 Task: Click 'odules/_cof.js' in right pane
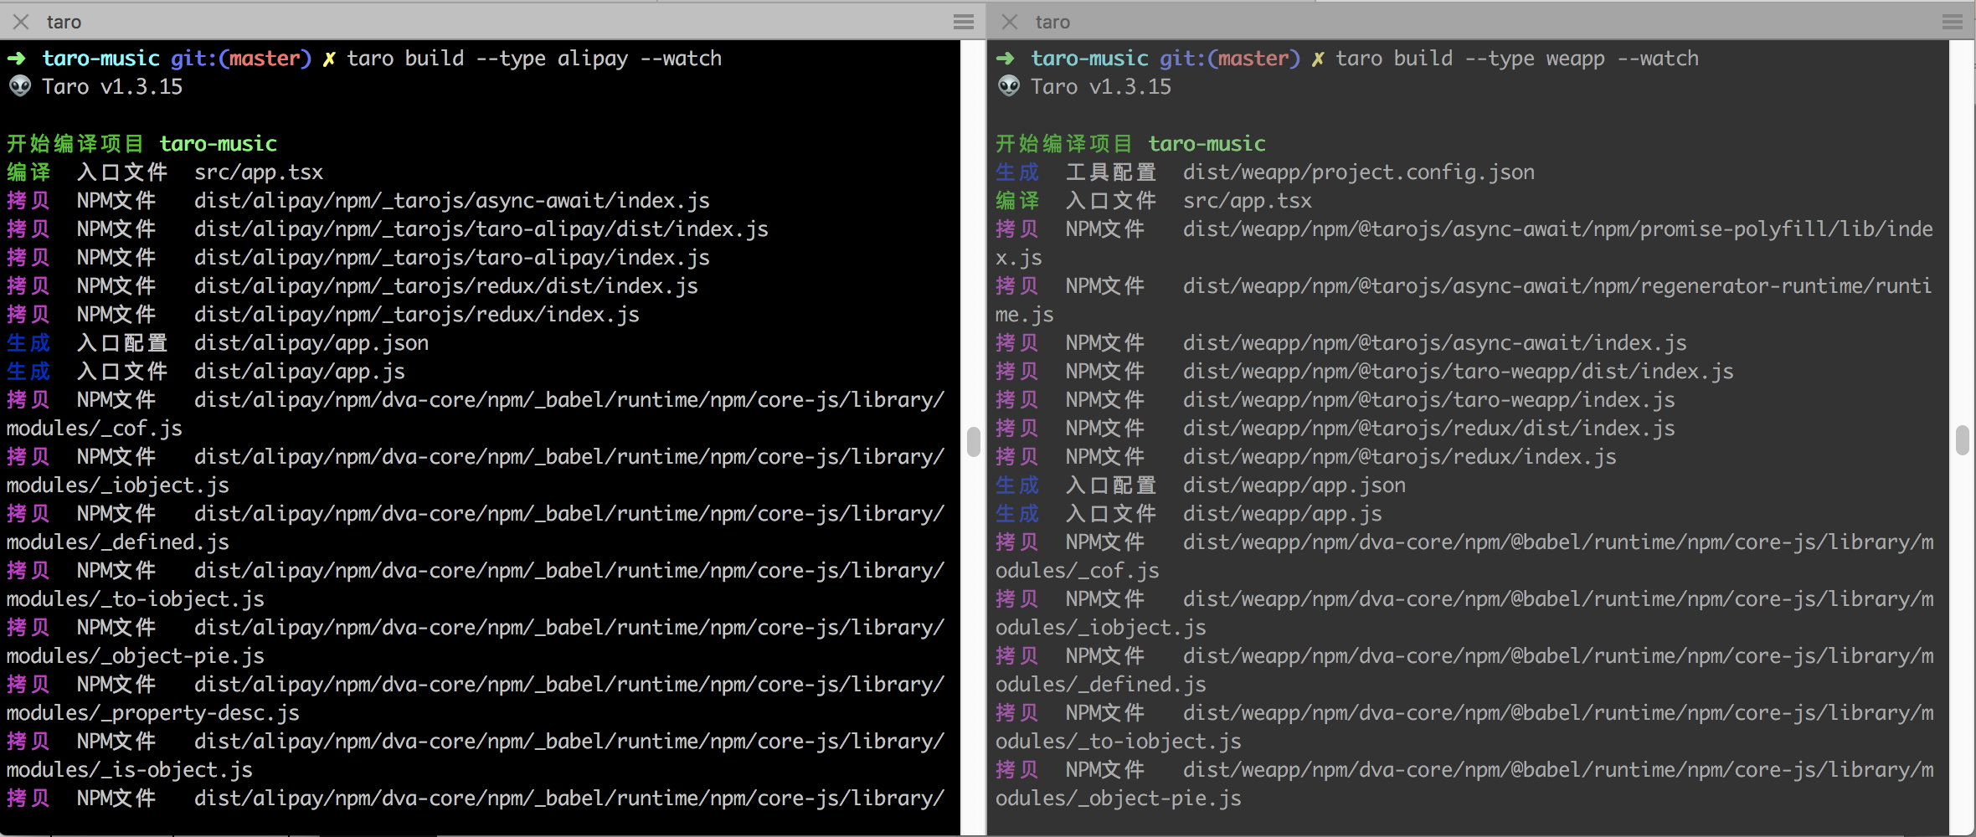click(1078, 571)
